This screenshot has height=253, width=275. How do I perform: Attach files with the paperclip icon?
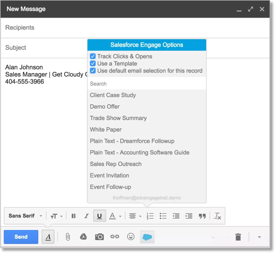(68, 237)
